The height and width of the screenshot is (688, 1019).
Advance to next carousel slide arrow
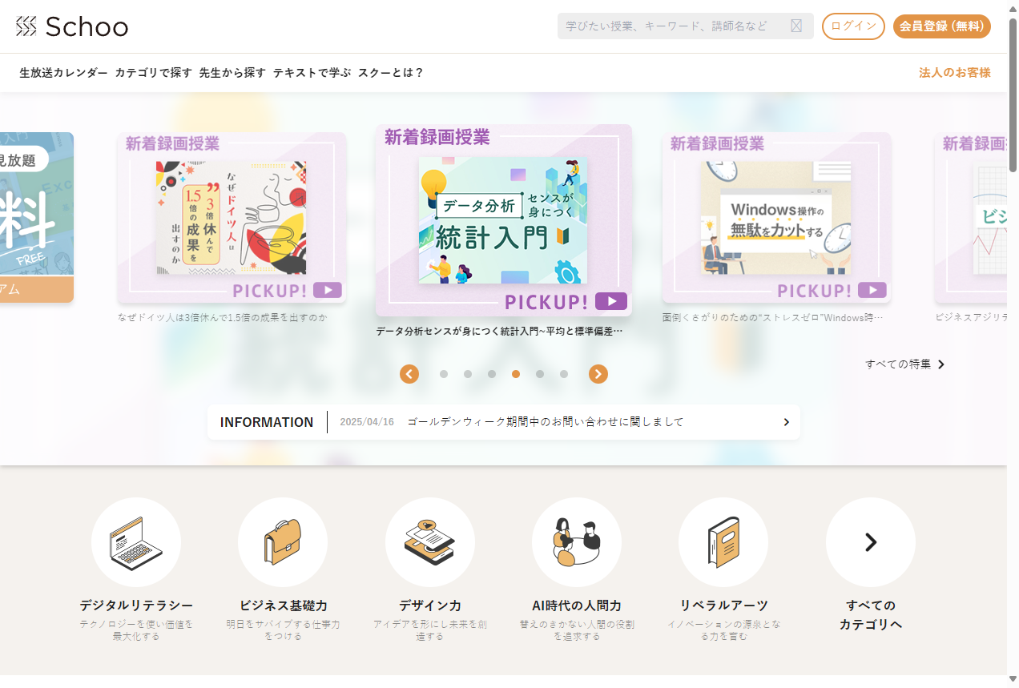click(598, 374)
